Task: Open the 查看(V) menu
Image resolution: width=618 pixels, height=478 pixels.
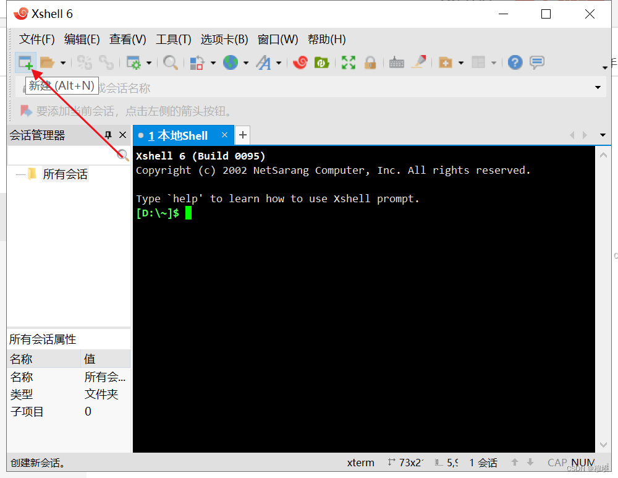Action: click(128, 40)
